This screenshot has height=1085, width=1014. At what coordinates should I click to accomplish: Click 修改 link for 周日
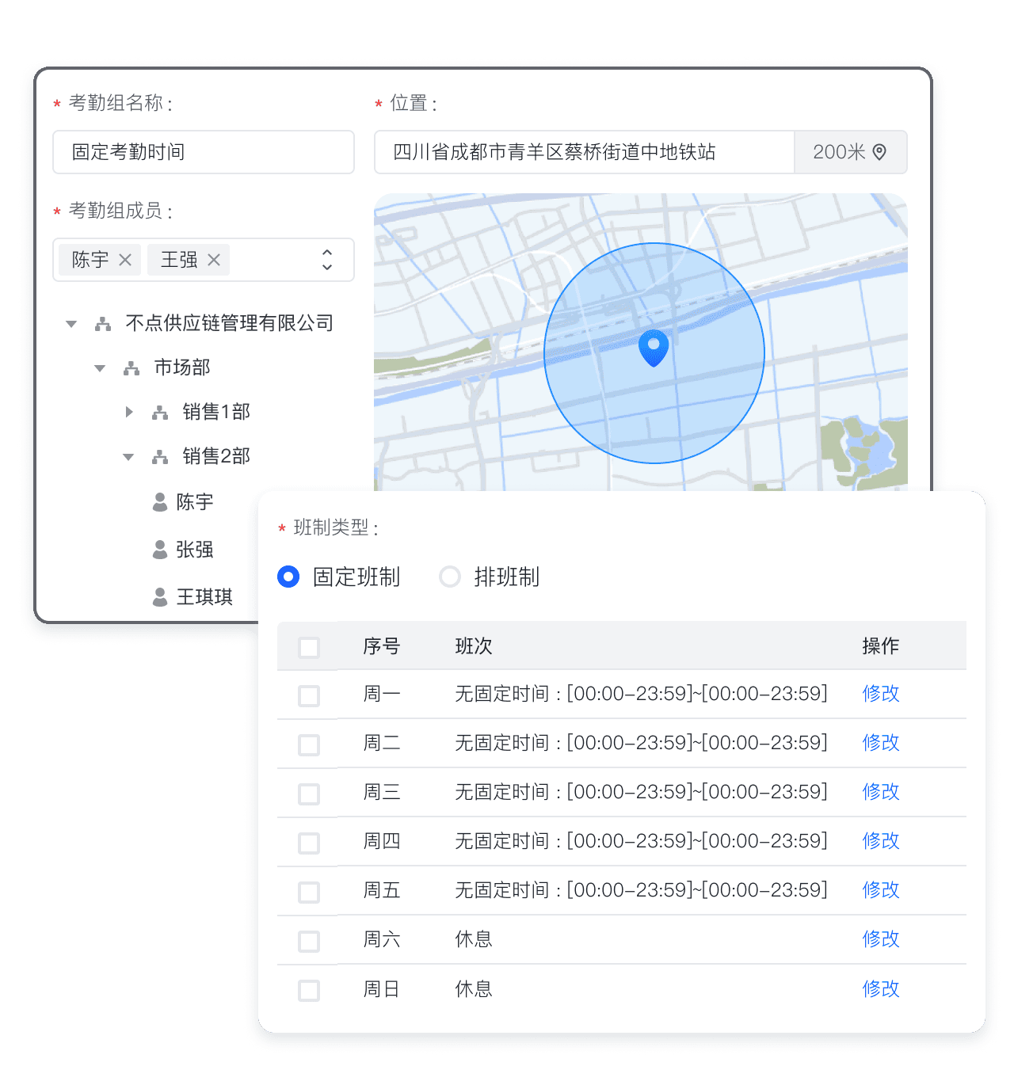coord(881,988)
